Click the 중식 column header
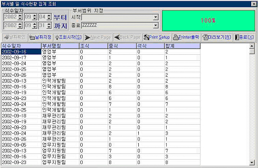 click(x=122, y=46)
